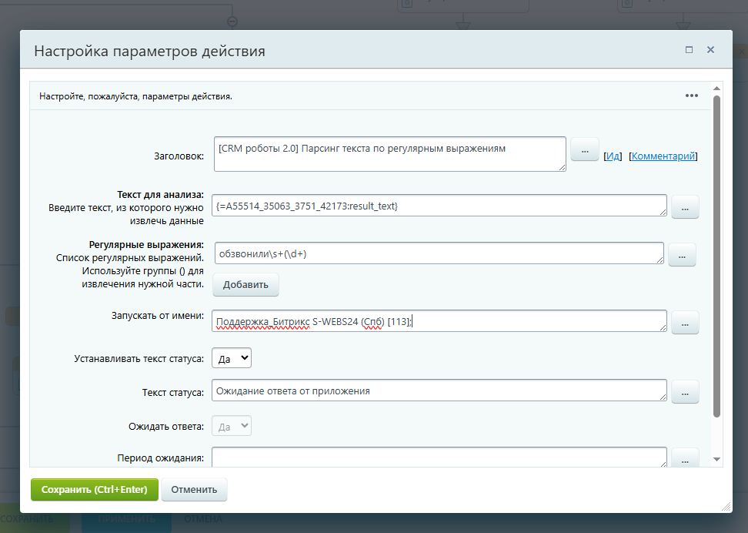Viewport: 748px width, 533px height.
Task: Open value picker for Регулярные выражения field
Action: click(681, 254)
